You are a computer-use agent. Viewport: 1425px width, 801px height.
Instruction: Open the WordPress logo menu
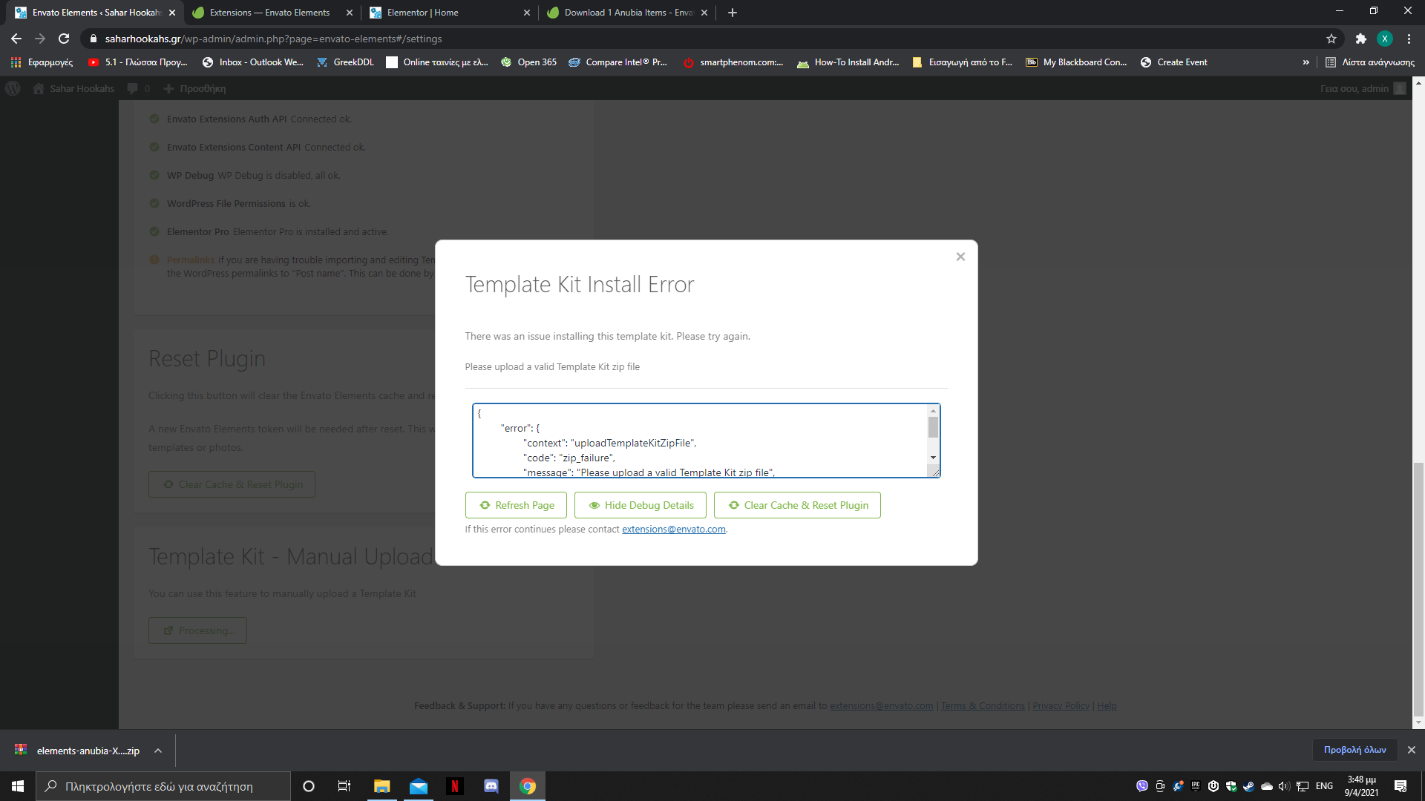click(13, 88)
